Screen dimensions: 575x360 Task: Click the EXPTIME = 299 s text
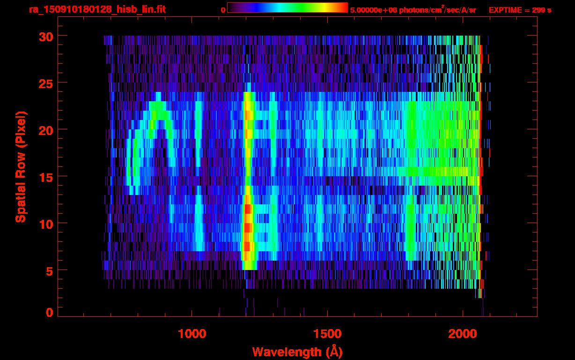click(520, 10)
